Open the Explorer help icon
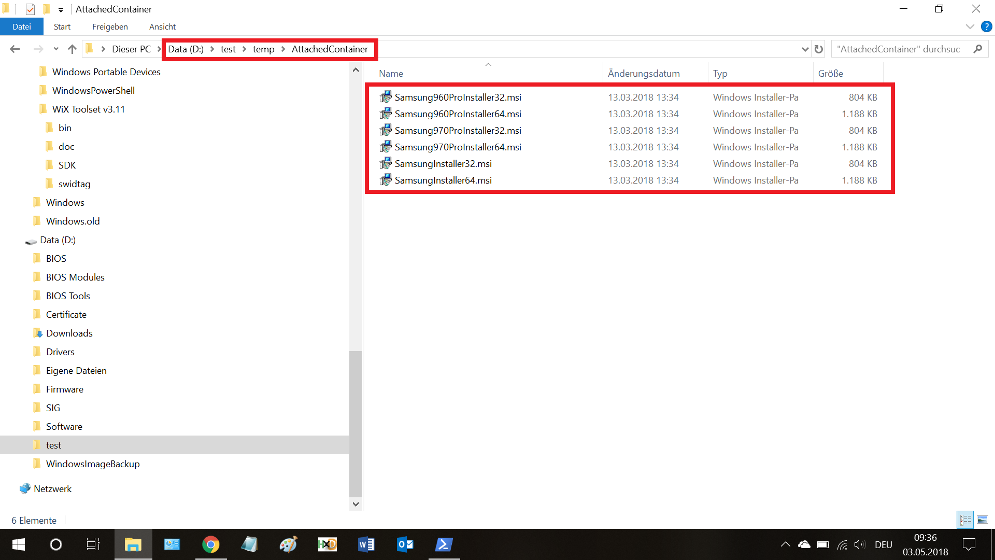 pos(986,26)
